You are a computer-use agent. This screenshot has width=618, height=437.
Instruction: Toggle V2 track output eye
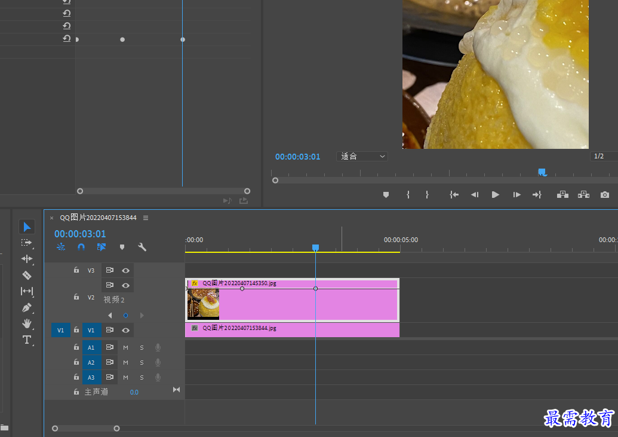click(x=126, y=285)
